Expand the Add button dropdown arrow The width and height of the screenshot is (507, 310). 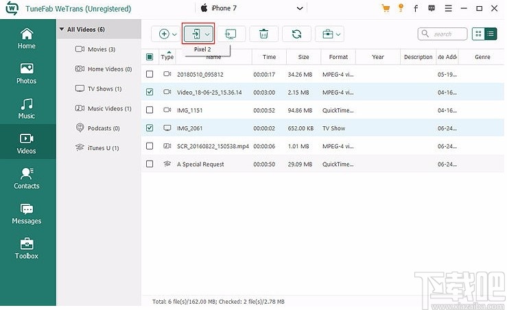tap(175, 34)
